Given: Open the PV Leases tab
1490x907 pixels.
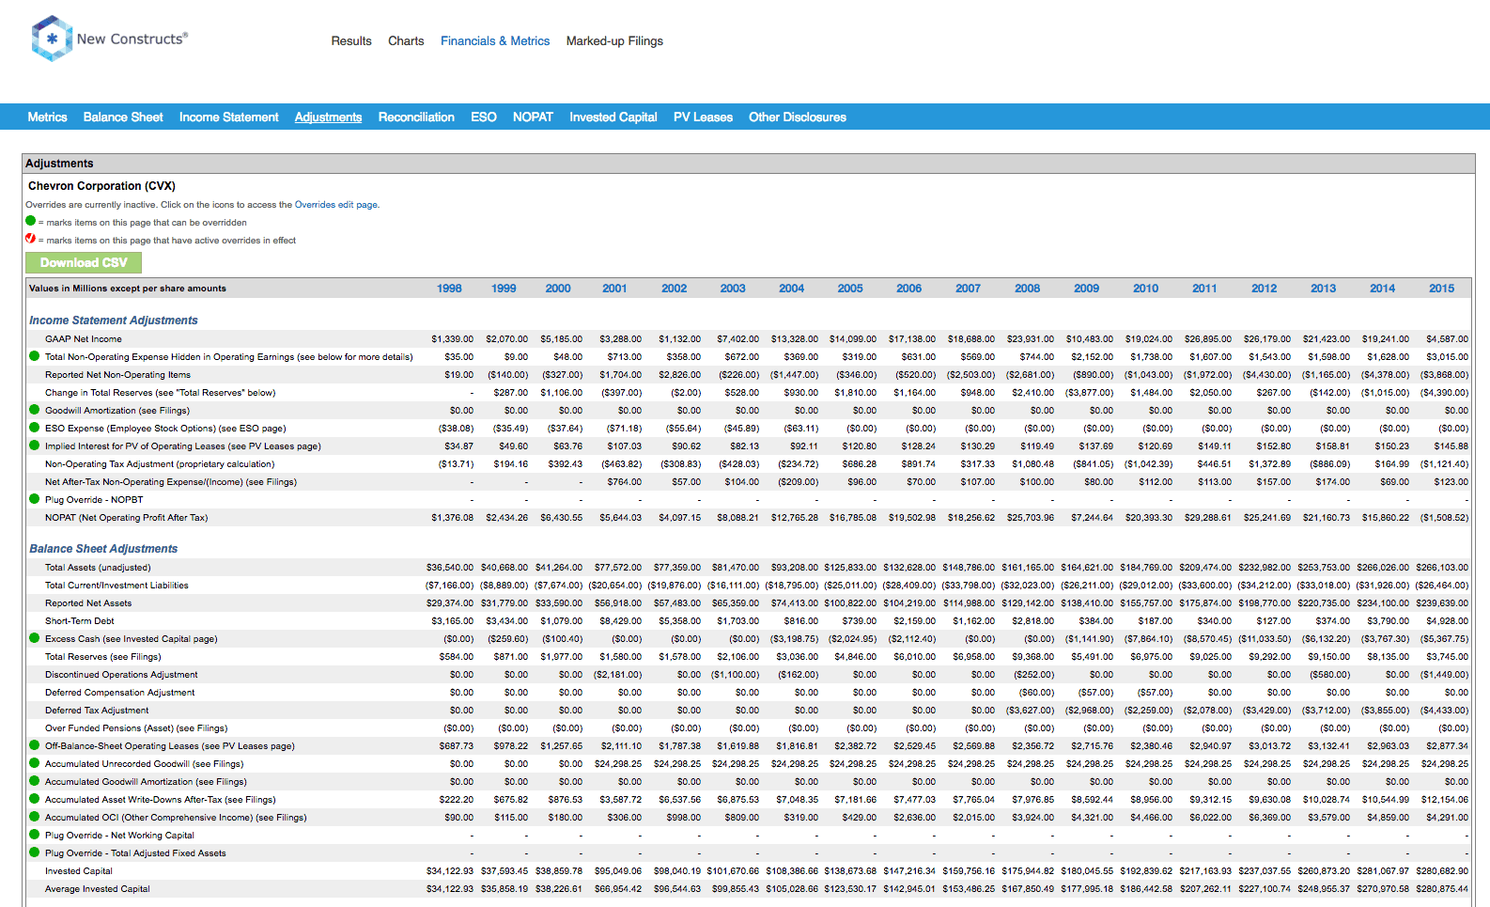Looking at the screenshot, I should [x=703, y=117].
